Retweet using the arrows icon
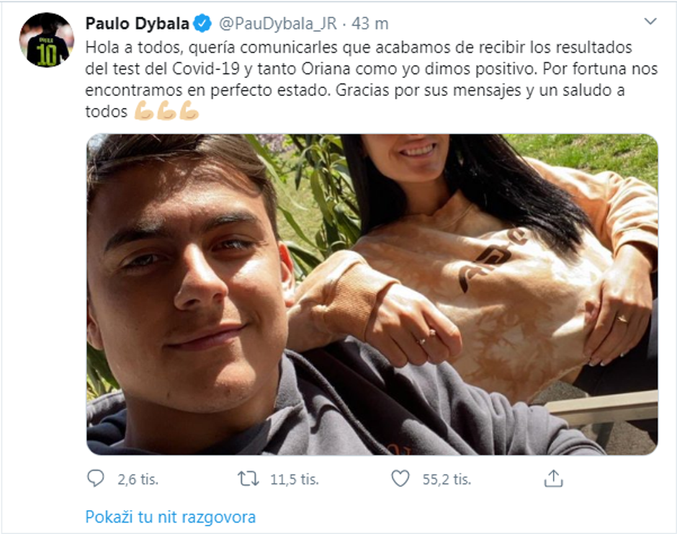Screen dimensions: 677x534 (x=248, y=479)
